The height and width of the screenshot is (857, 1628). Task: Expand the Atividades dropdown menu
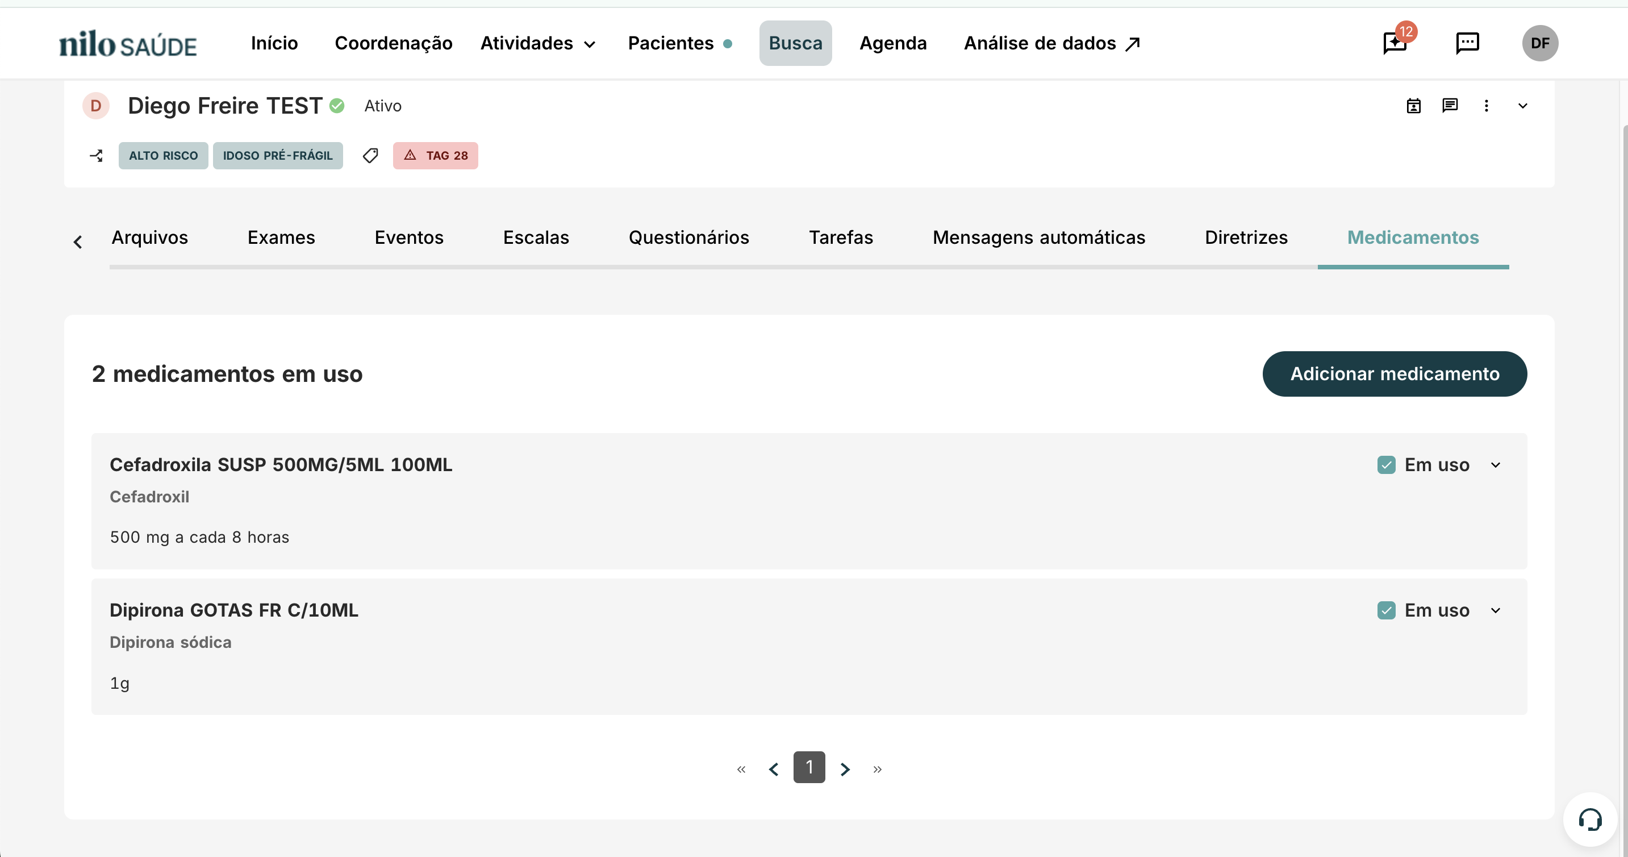click(x=537, y=43)
